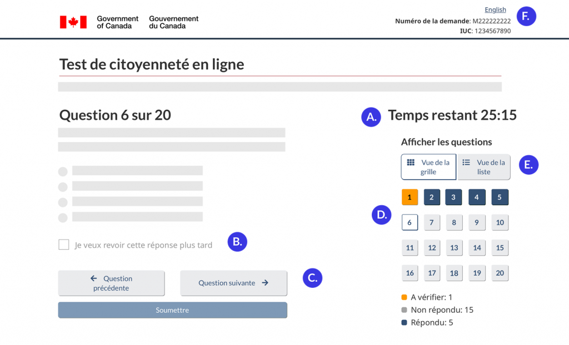Advance using Question suivante

click(233, 283)
